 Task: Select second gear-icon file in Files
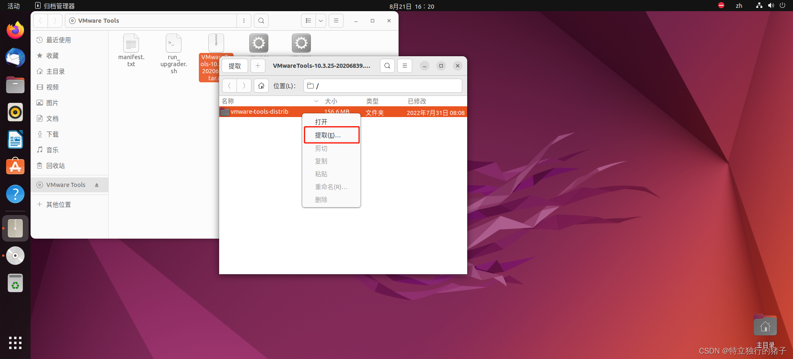coord(301,43)
